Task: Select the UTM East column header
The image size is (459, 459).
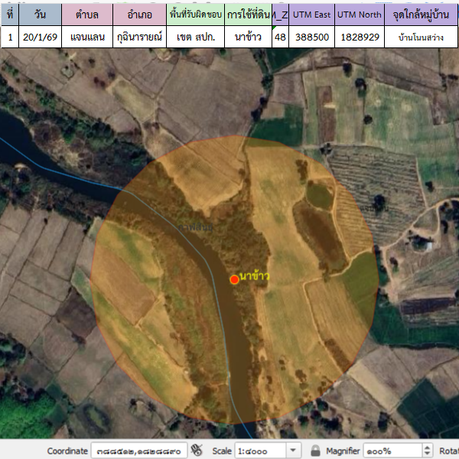Action: [311, 15]
